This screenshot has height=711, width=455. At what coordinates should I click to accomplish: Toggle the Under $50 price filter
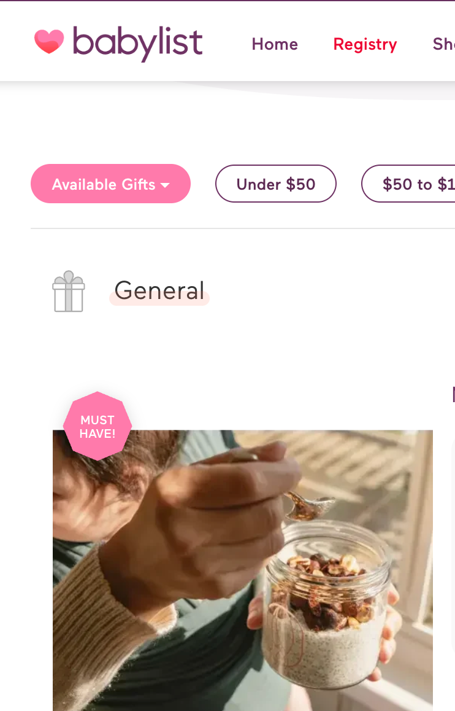(276, 184)
